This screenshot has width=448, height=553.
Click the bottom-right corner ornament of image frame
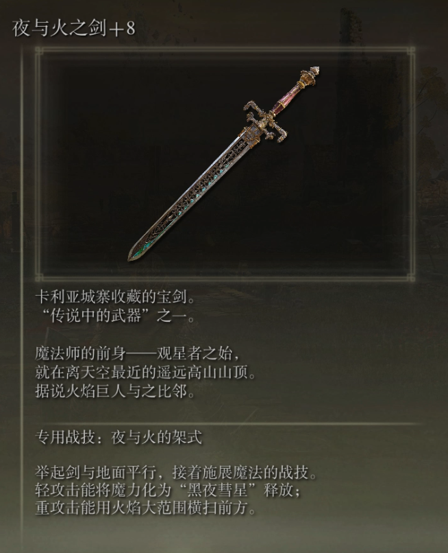(x=411, y=277)
